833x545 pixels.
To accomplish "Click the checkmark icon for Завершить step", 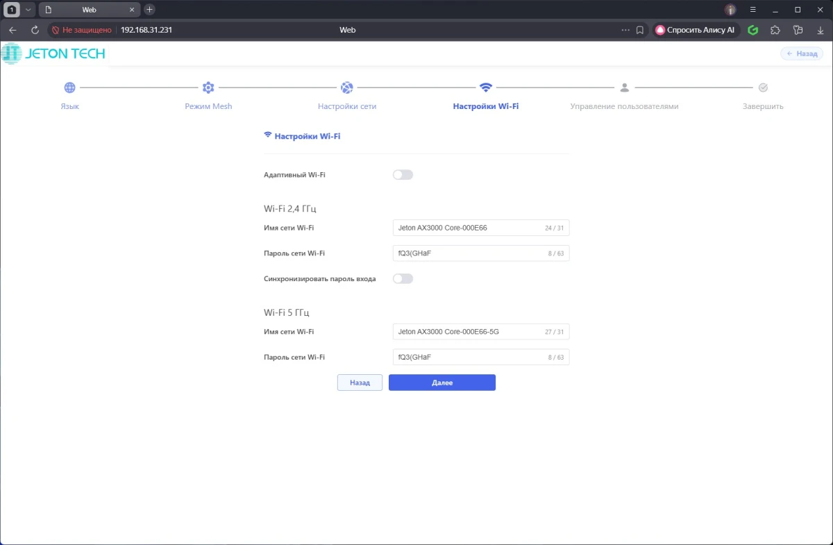I will click(763, 87).
